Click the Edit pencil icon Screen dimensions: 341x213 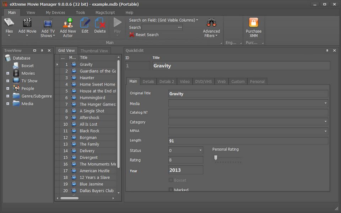[x=85, y=23]
